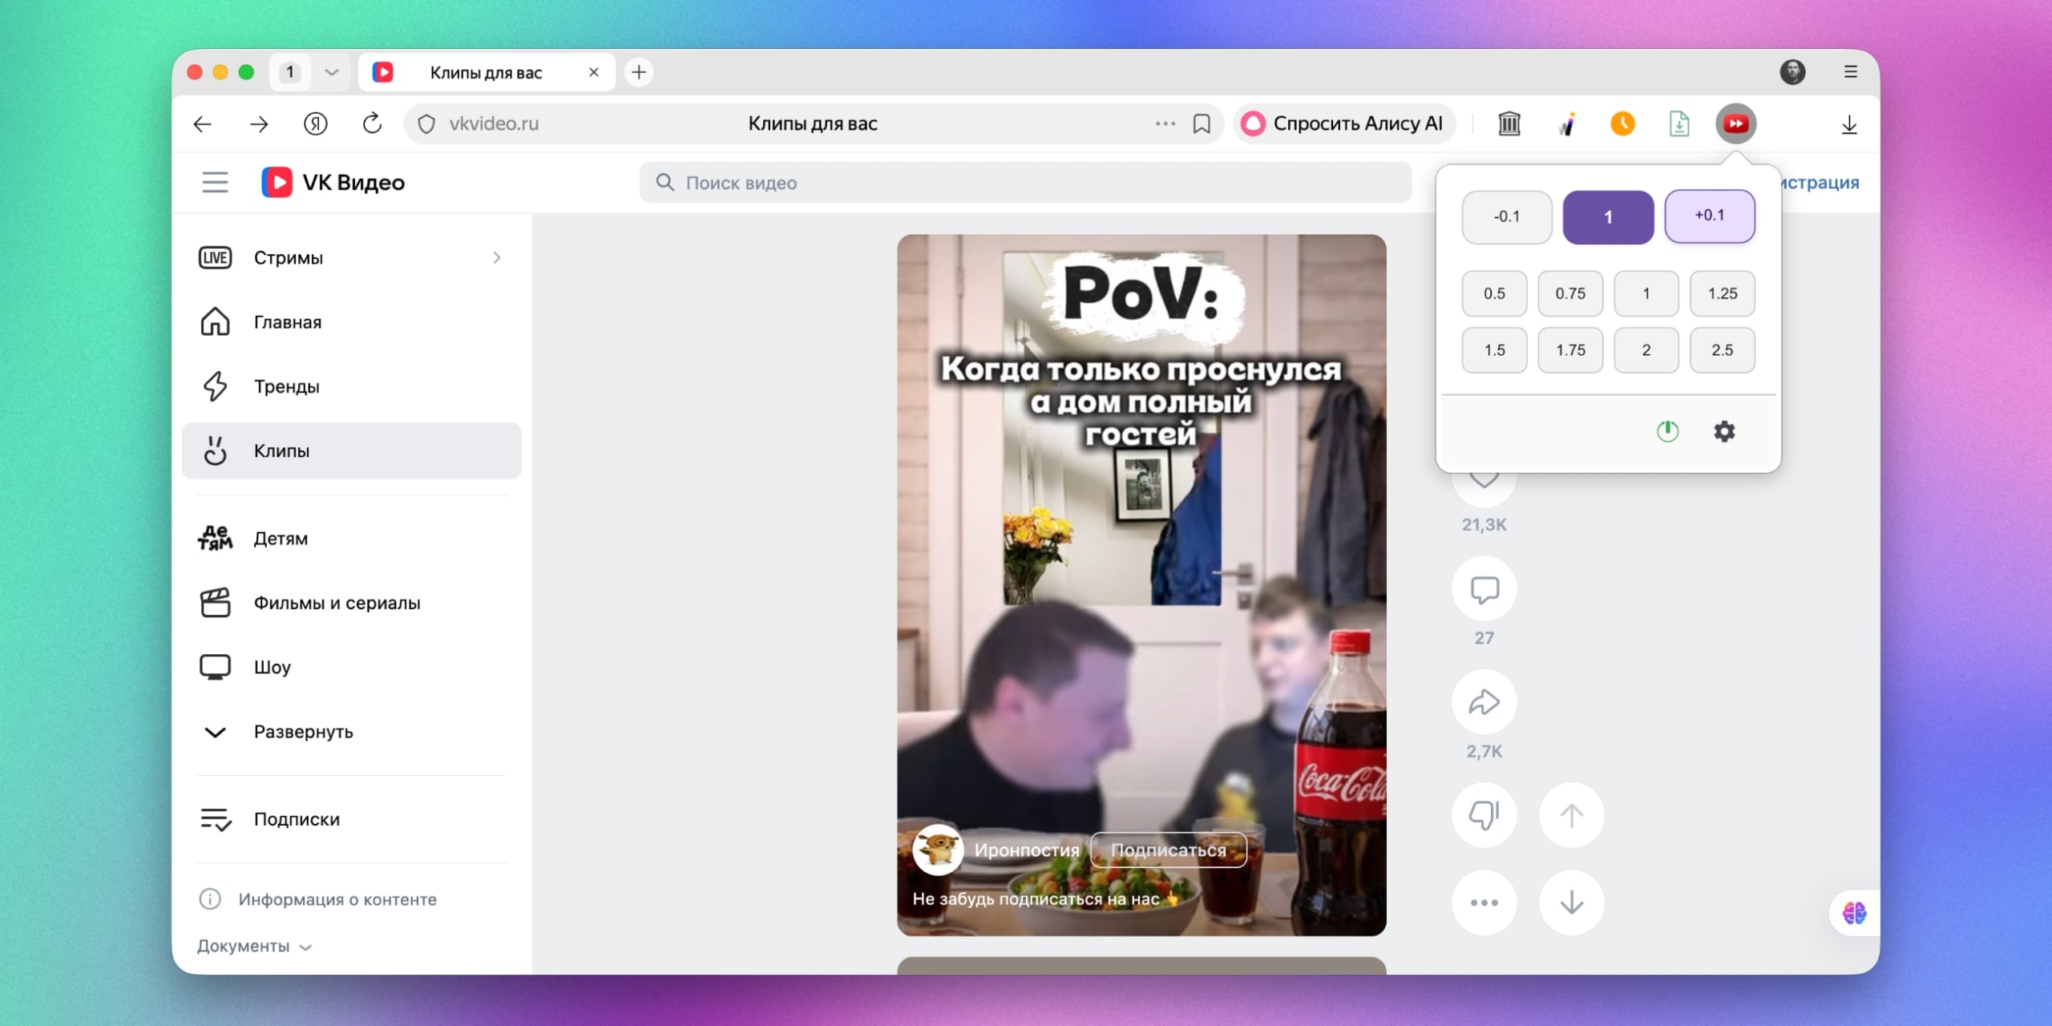The width and height of the screenshot is (2052, 1026).
Task: Focus the Поиск видео search field
Action: point(1026,183)
